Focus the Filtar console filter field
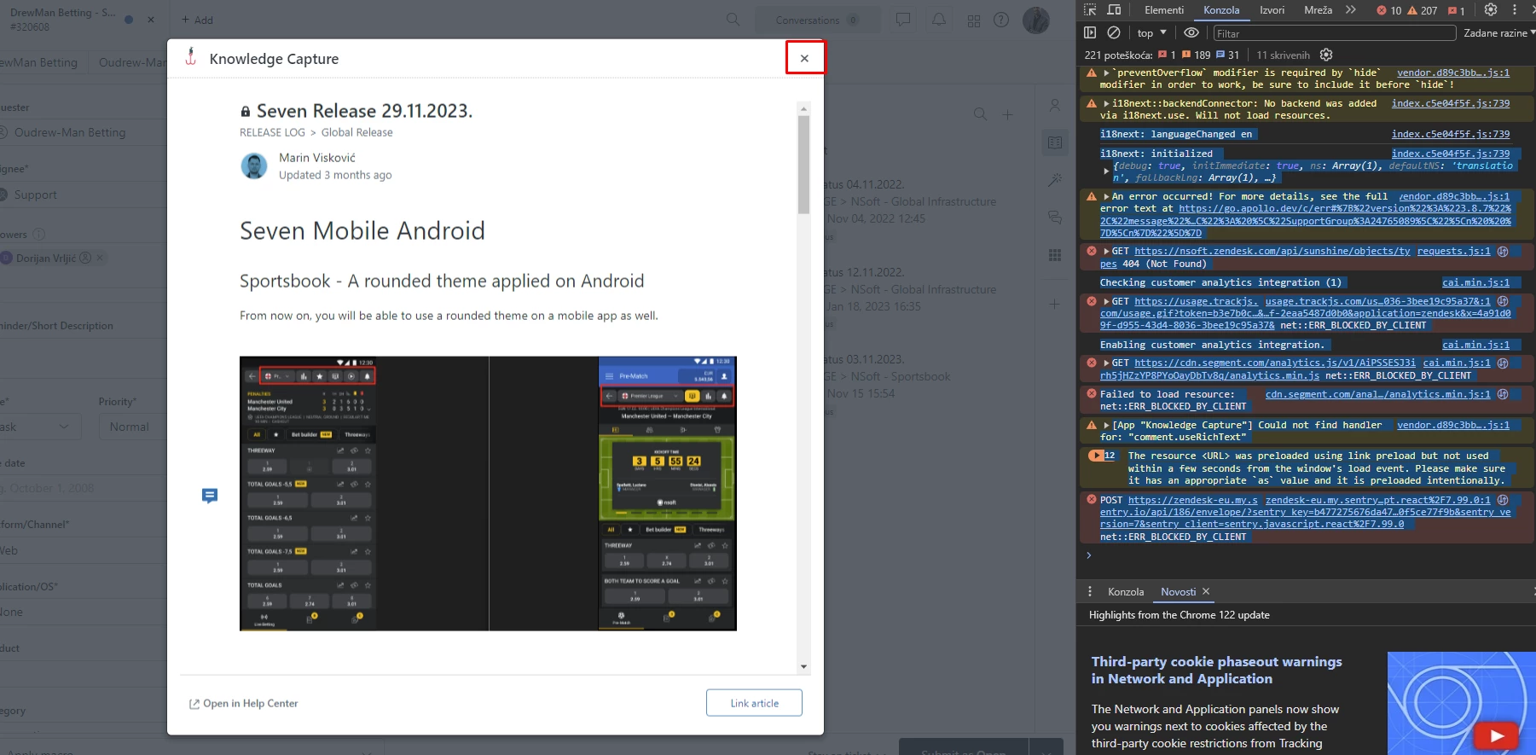 tap(1335, 33)
